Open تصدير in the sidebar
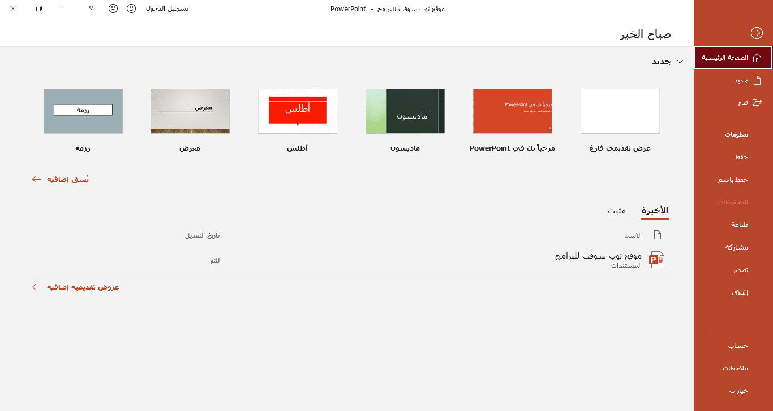This screenshot has width=773, height=411. (x=741, y=270)
